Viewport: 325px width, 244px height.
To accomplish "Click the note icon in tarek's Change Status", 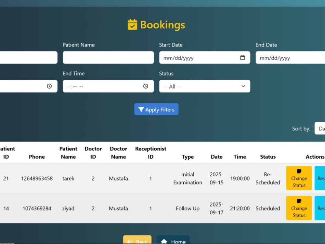I will point(299,171).
